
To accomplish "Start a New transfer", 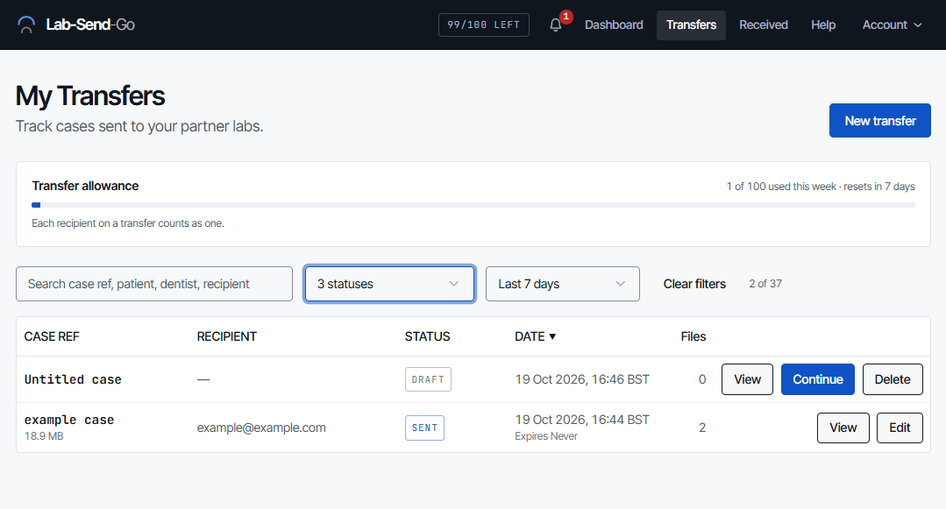I will tap(879, 121).
